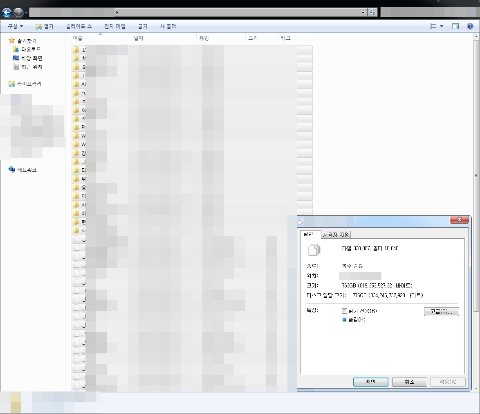Create a folder with 새 폴더
Image resolution: width=480 pixels, height=414 pixels.
[x=168, y=26]
